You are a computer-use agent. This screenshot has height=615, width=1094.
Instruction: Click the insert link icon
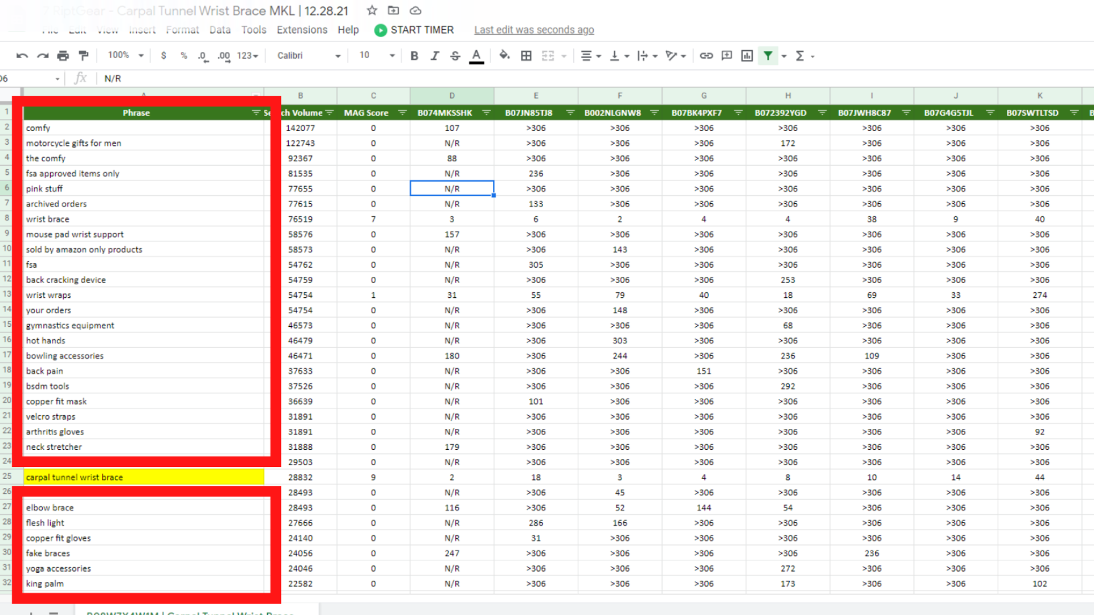click(706, 56)
